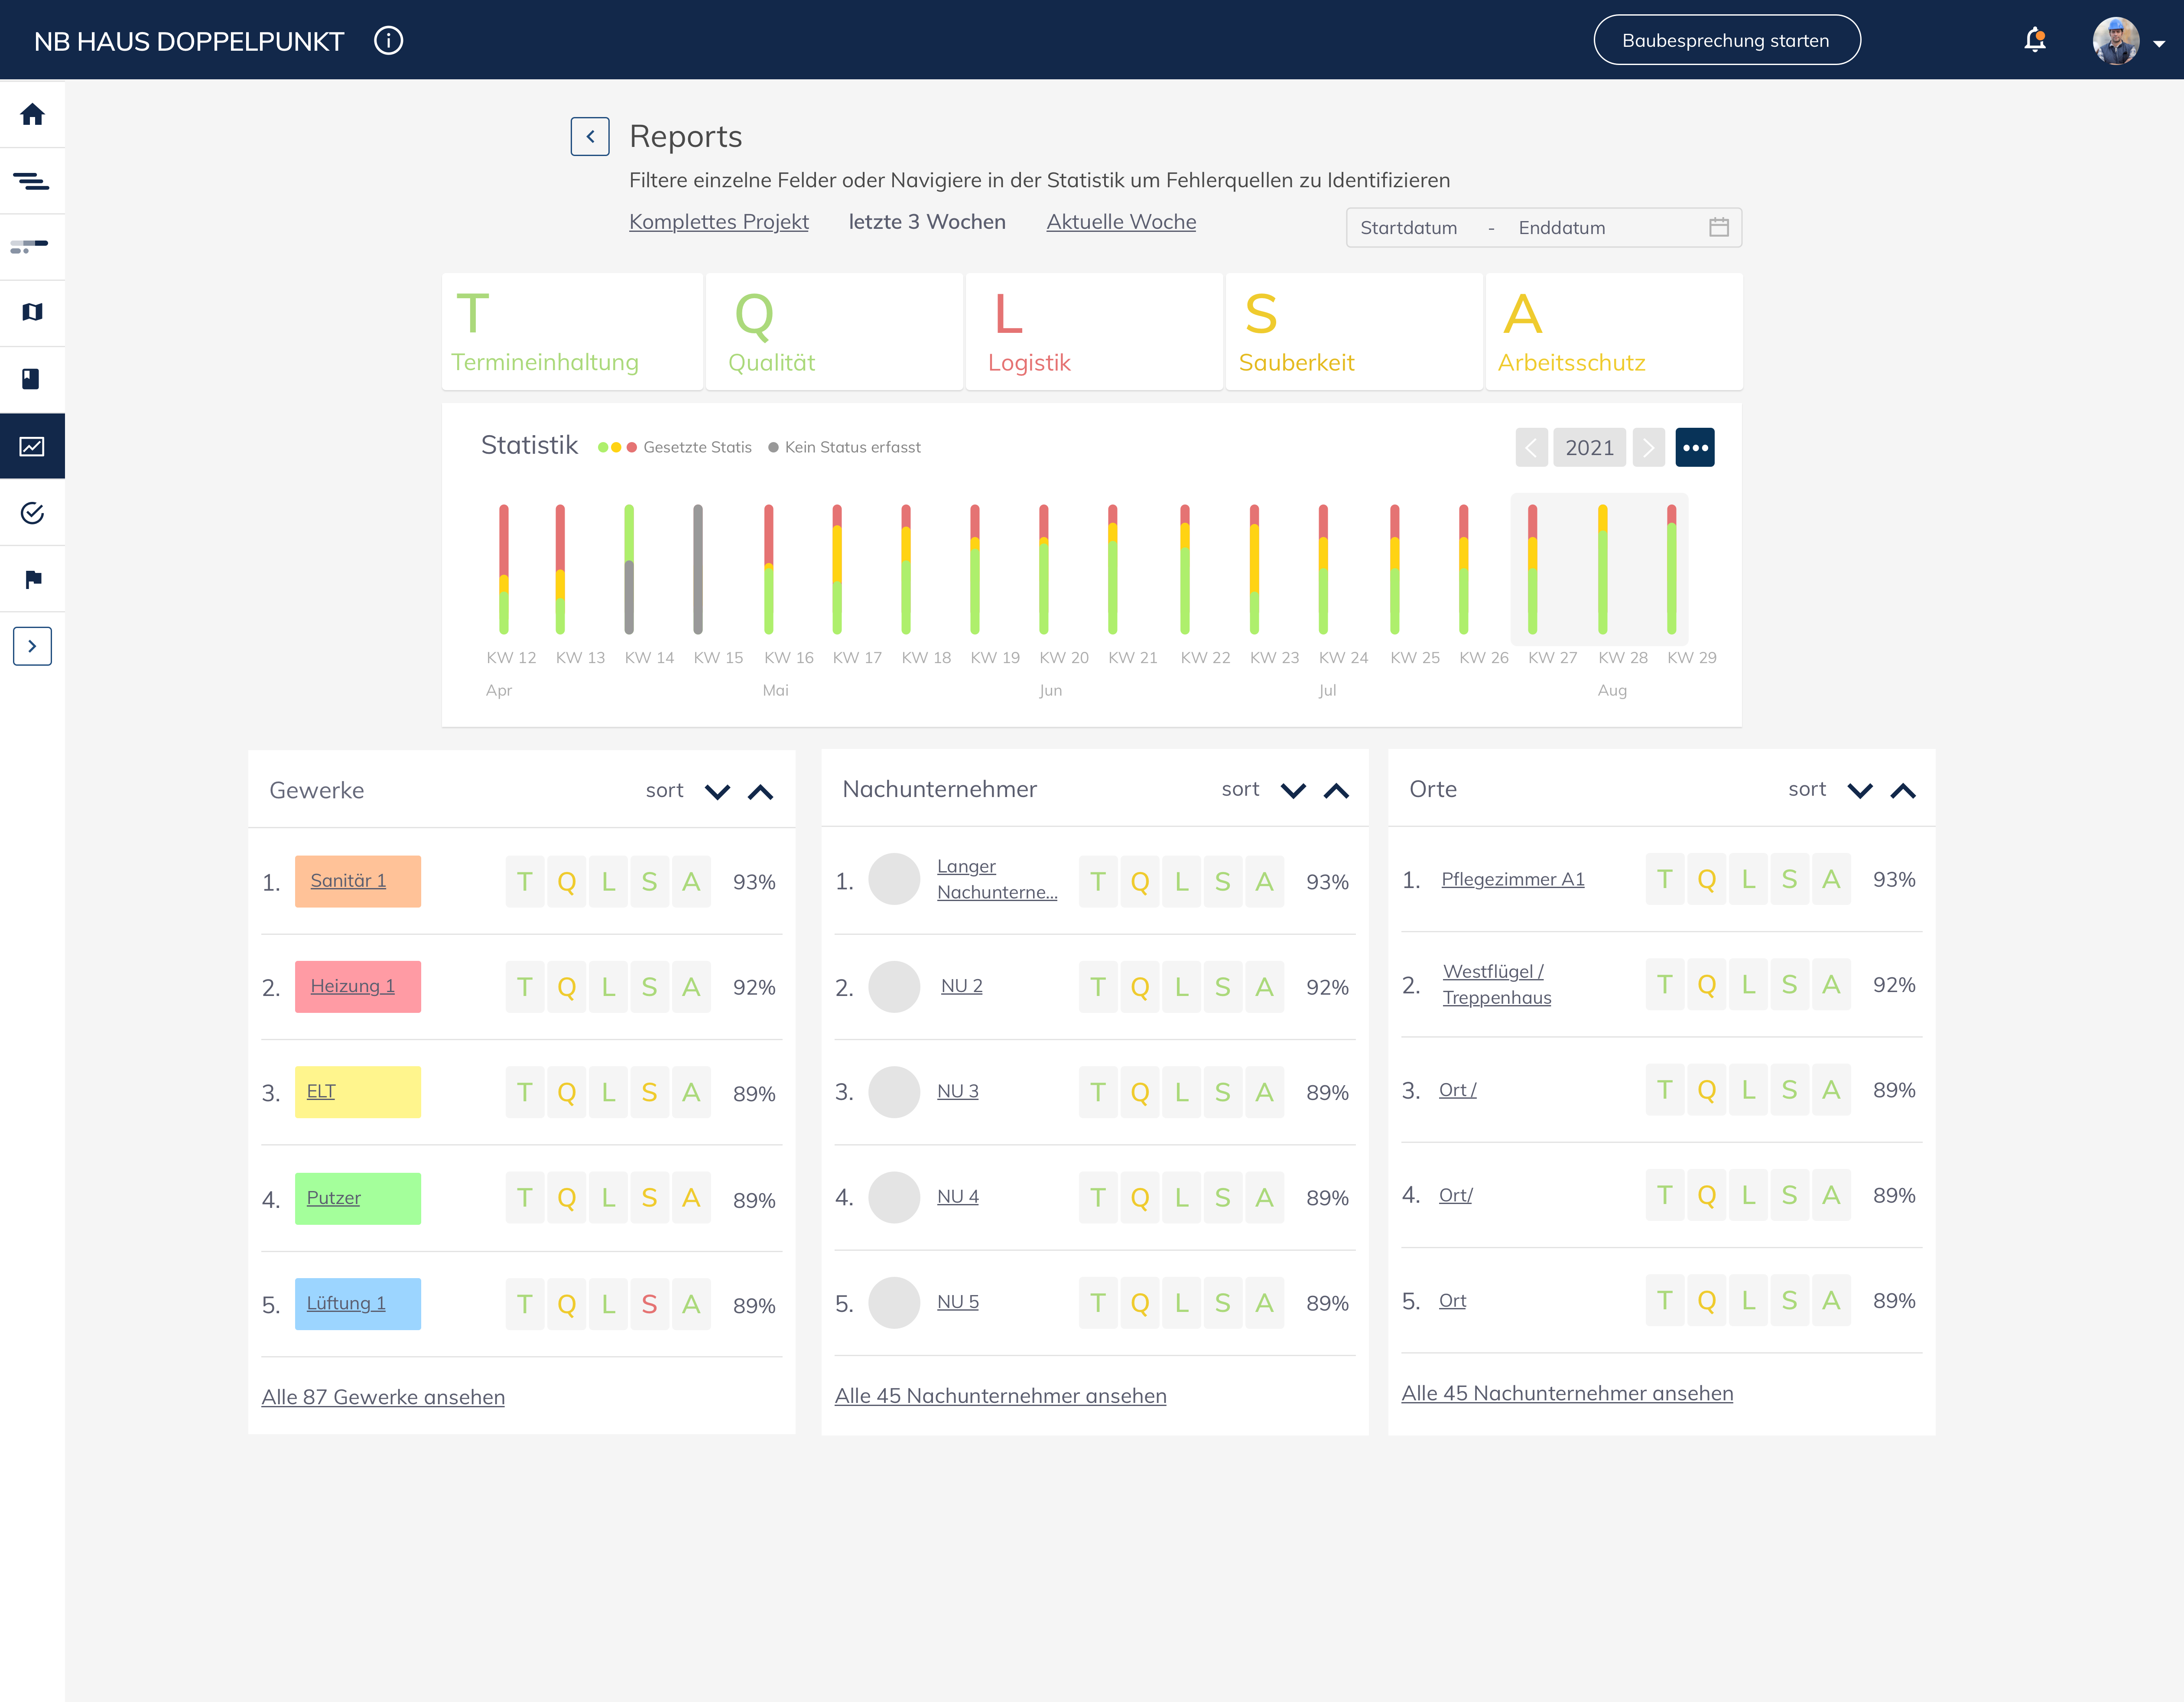Click the flag icon in sidebar
The image size is (2184, 1702).
pyautogui.click(x=32, y=579)
